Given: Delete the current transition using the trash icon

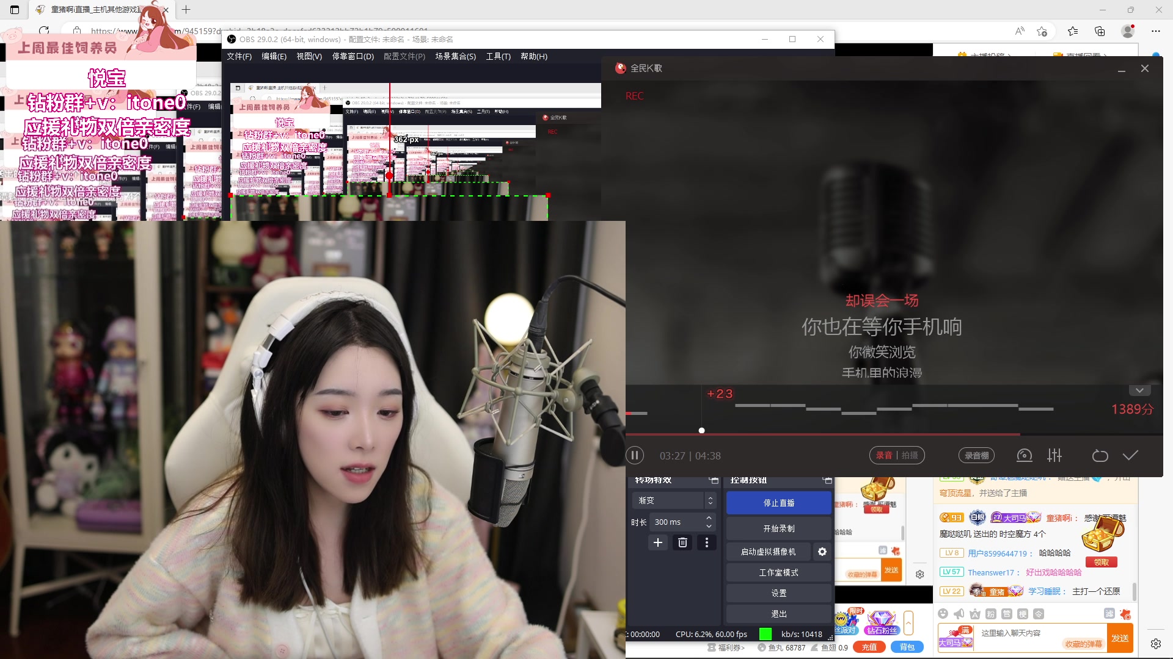Looking at the screenshot, I should tap(682, 542).
